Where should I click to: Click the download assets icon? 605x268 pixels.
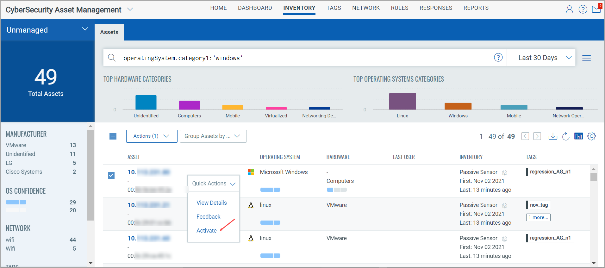[x=553, y=136]
